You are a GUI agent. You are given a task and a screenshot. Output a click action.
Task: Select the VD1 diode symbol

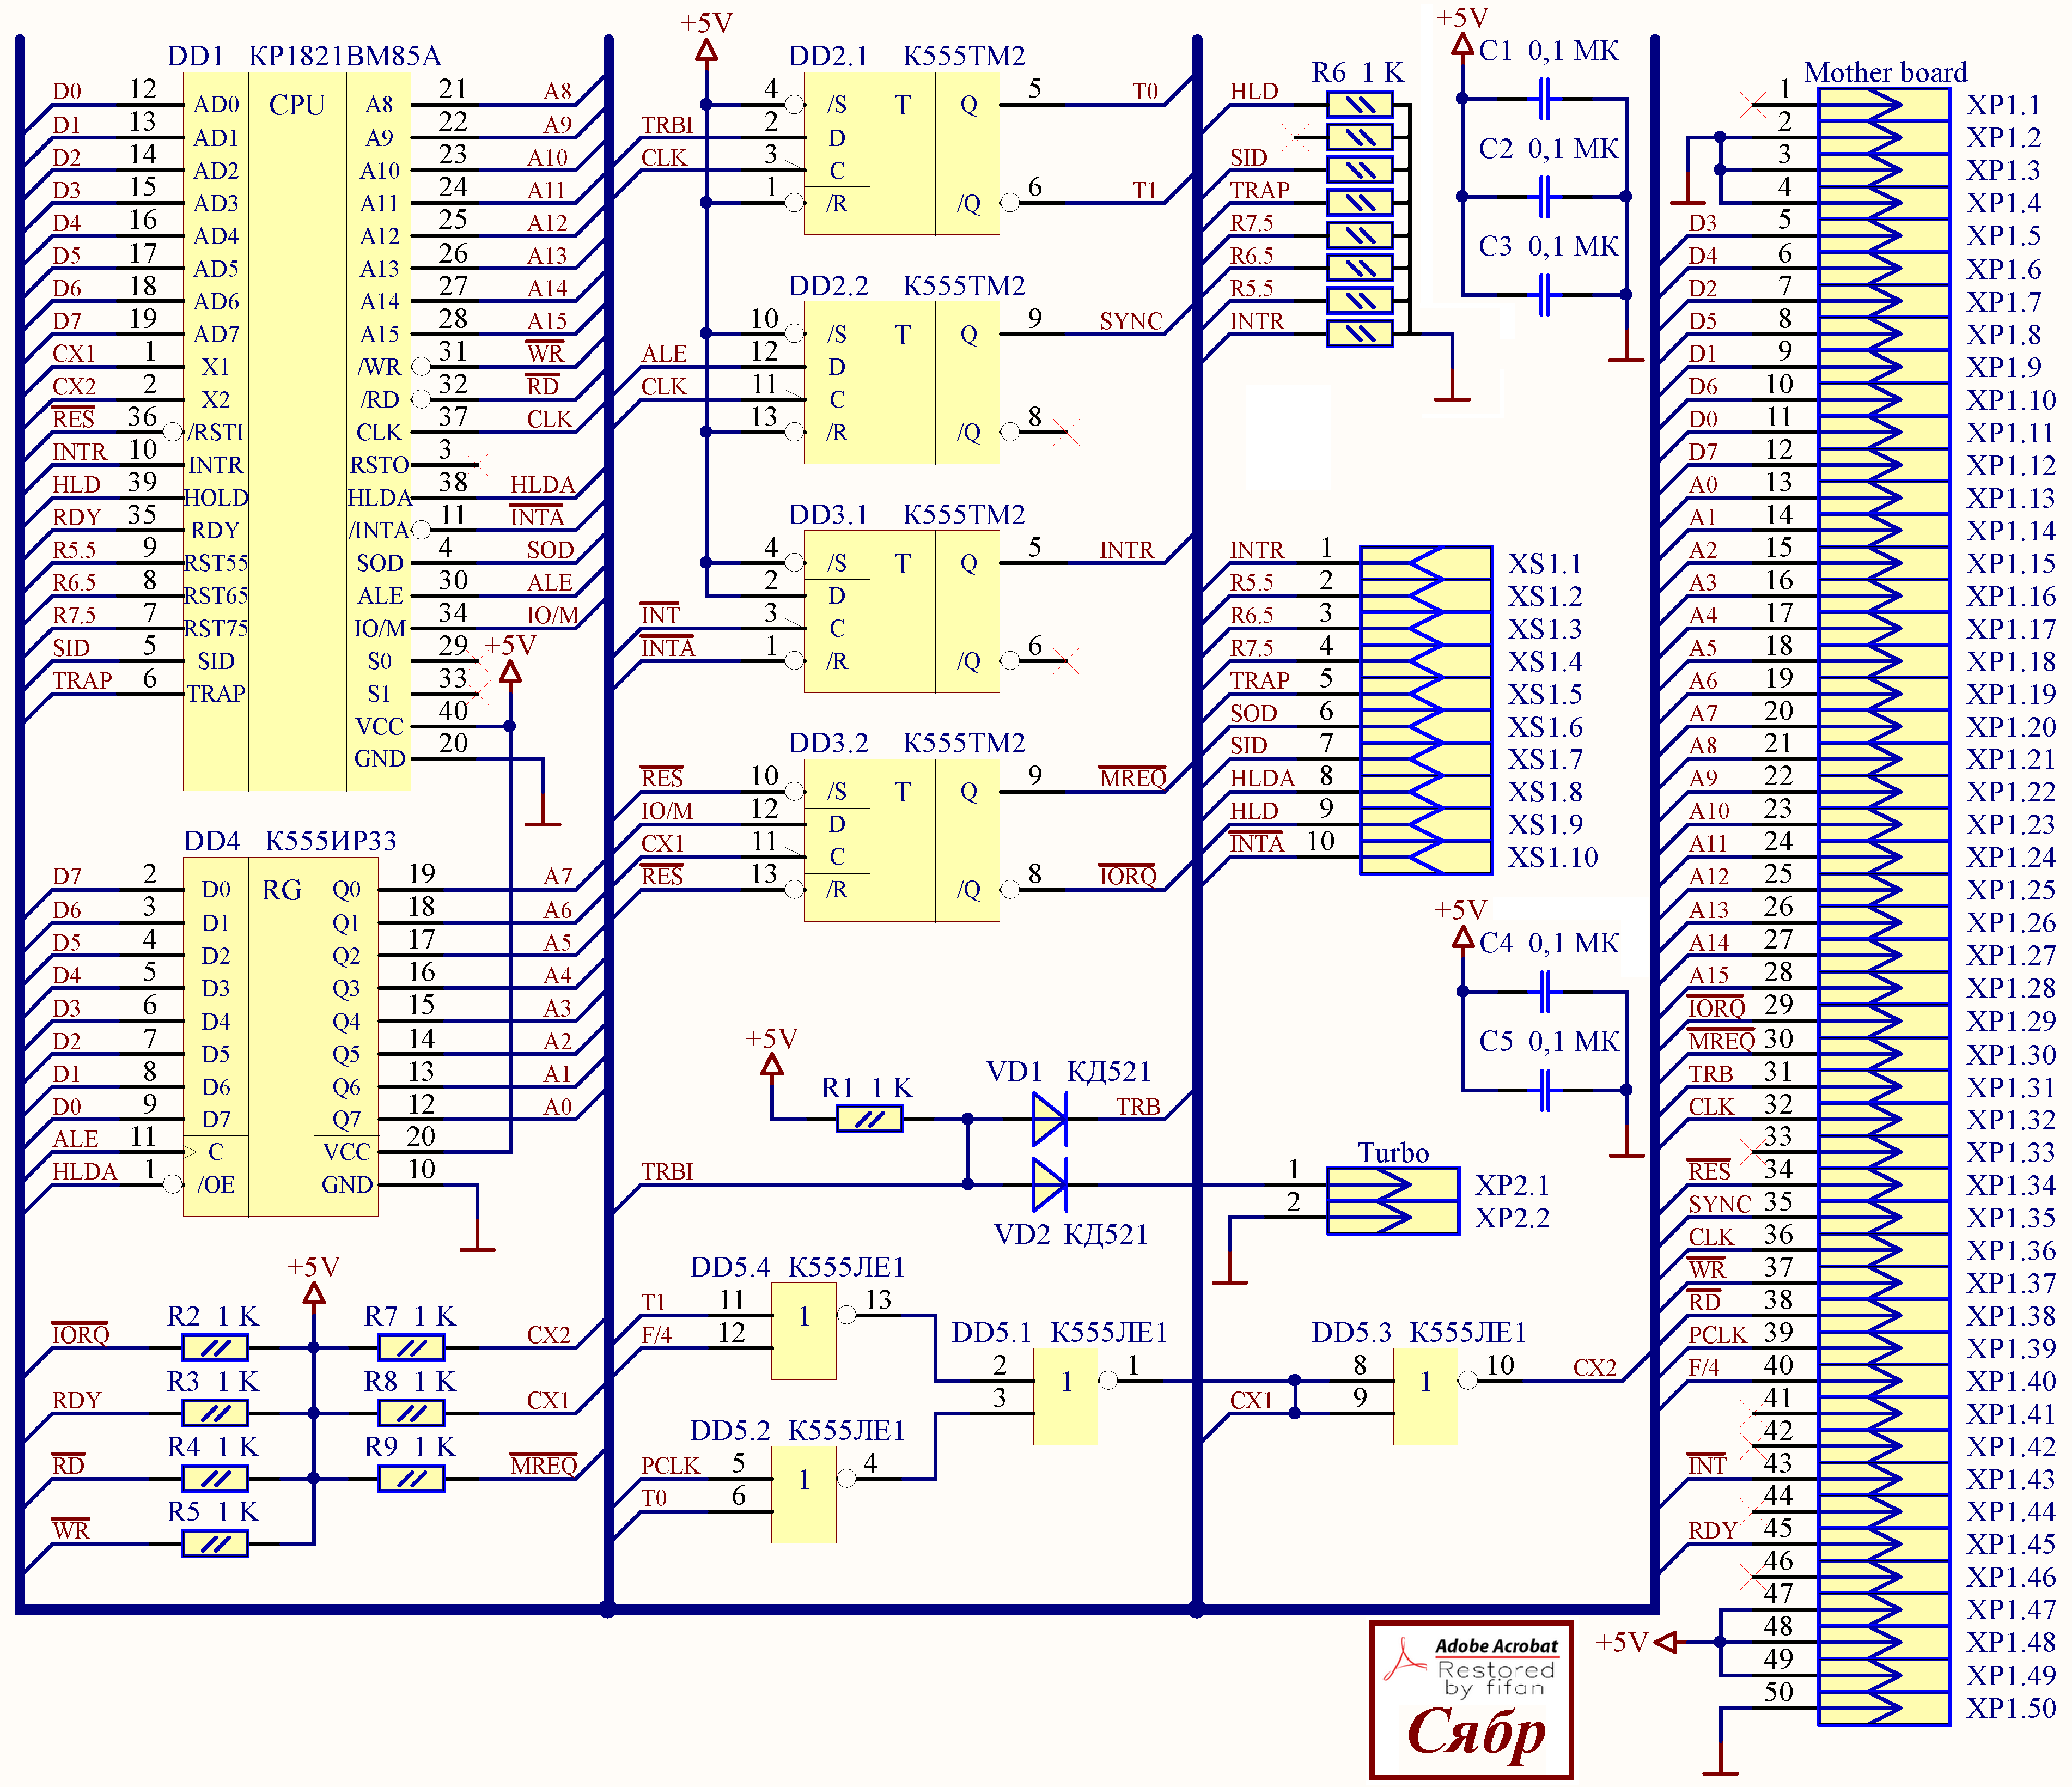[x=1049, y=1118]
